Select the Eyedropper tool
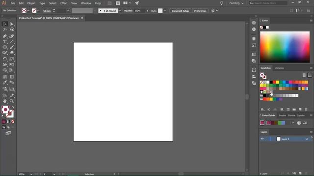314x176 pixels. click(4, 83)
